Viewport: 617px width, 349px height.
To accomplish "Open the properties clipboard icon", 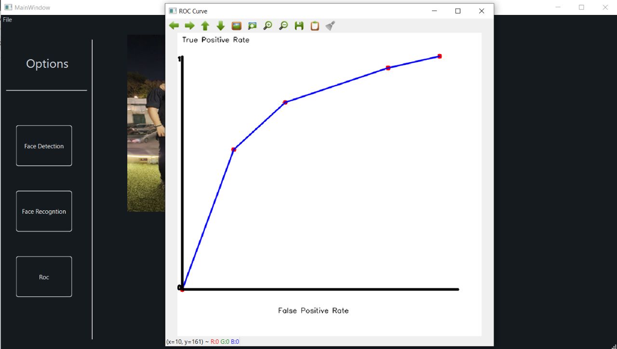I will 314,26.
